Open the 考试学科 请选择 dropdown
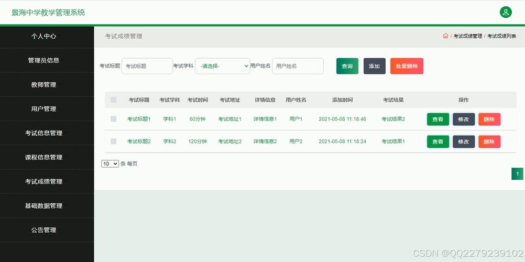The width and height of the screenshot is (525, 262). (x=223, y=66)
